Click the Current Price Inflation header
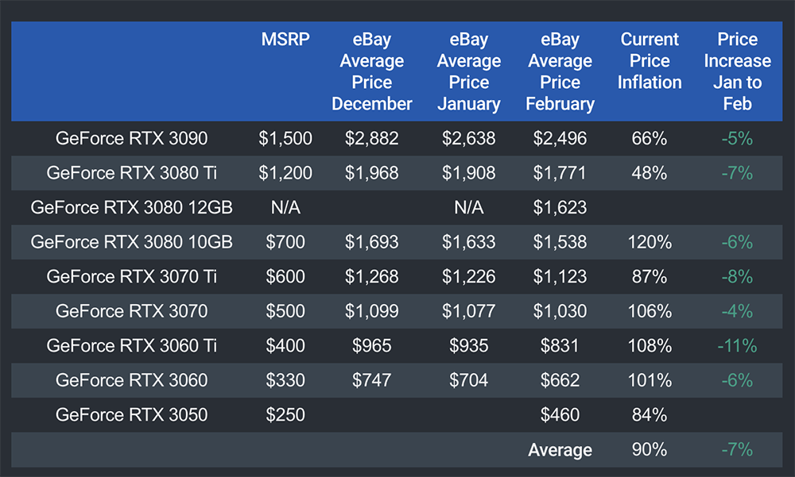The width and height of the screenshot is (795, 477). click(650, 61)
